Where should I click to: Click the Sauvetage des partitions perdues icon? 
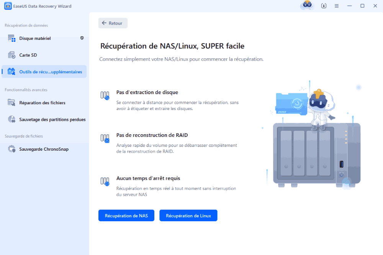click(x=11, y=119)
